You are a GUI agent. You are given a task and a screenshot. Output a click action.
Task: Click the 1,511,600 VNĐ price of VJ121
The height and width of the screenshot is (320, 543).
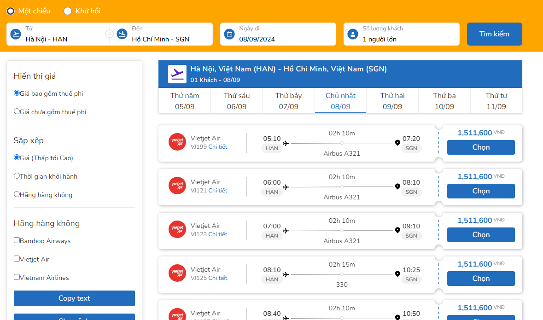(x=481, y=176)
